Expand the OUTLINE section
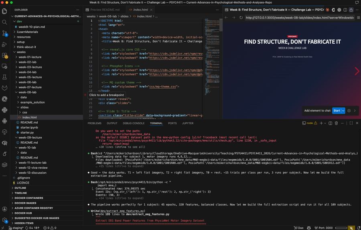 (20, 188)
